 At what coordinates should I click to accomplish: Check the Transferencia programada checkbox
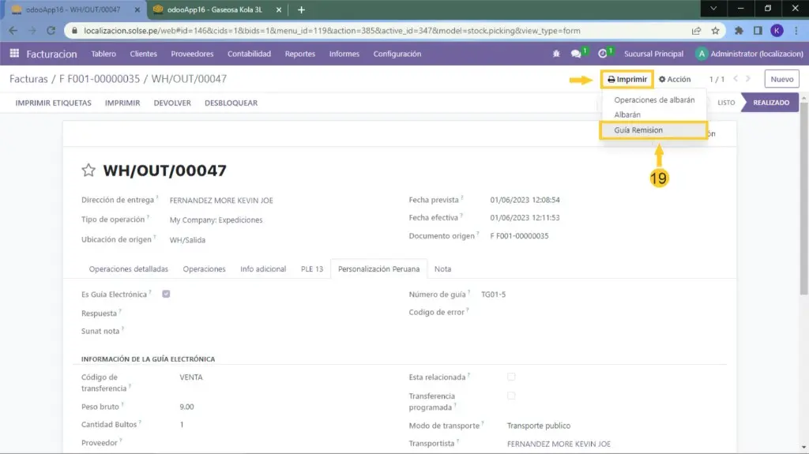[x=511, y=396]
